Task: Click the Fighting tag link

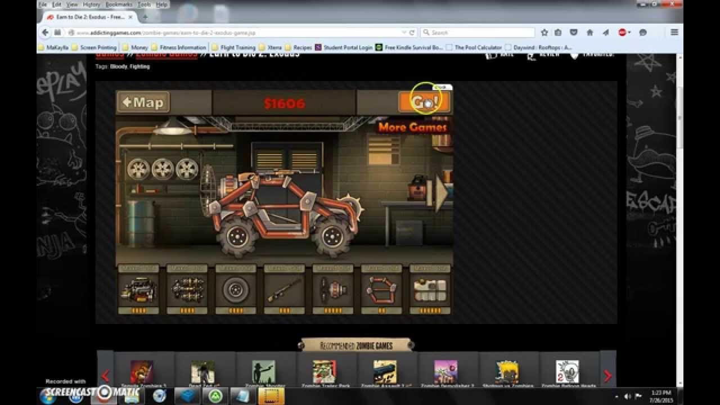Action: [140, 66]
